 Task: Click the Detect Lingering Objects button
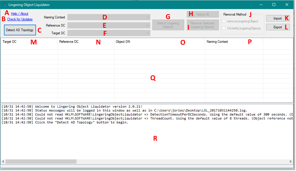click(x=168, y=25)
